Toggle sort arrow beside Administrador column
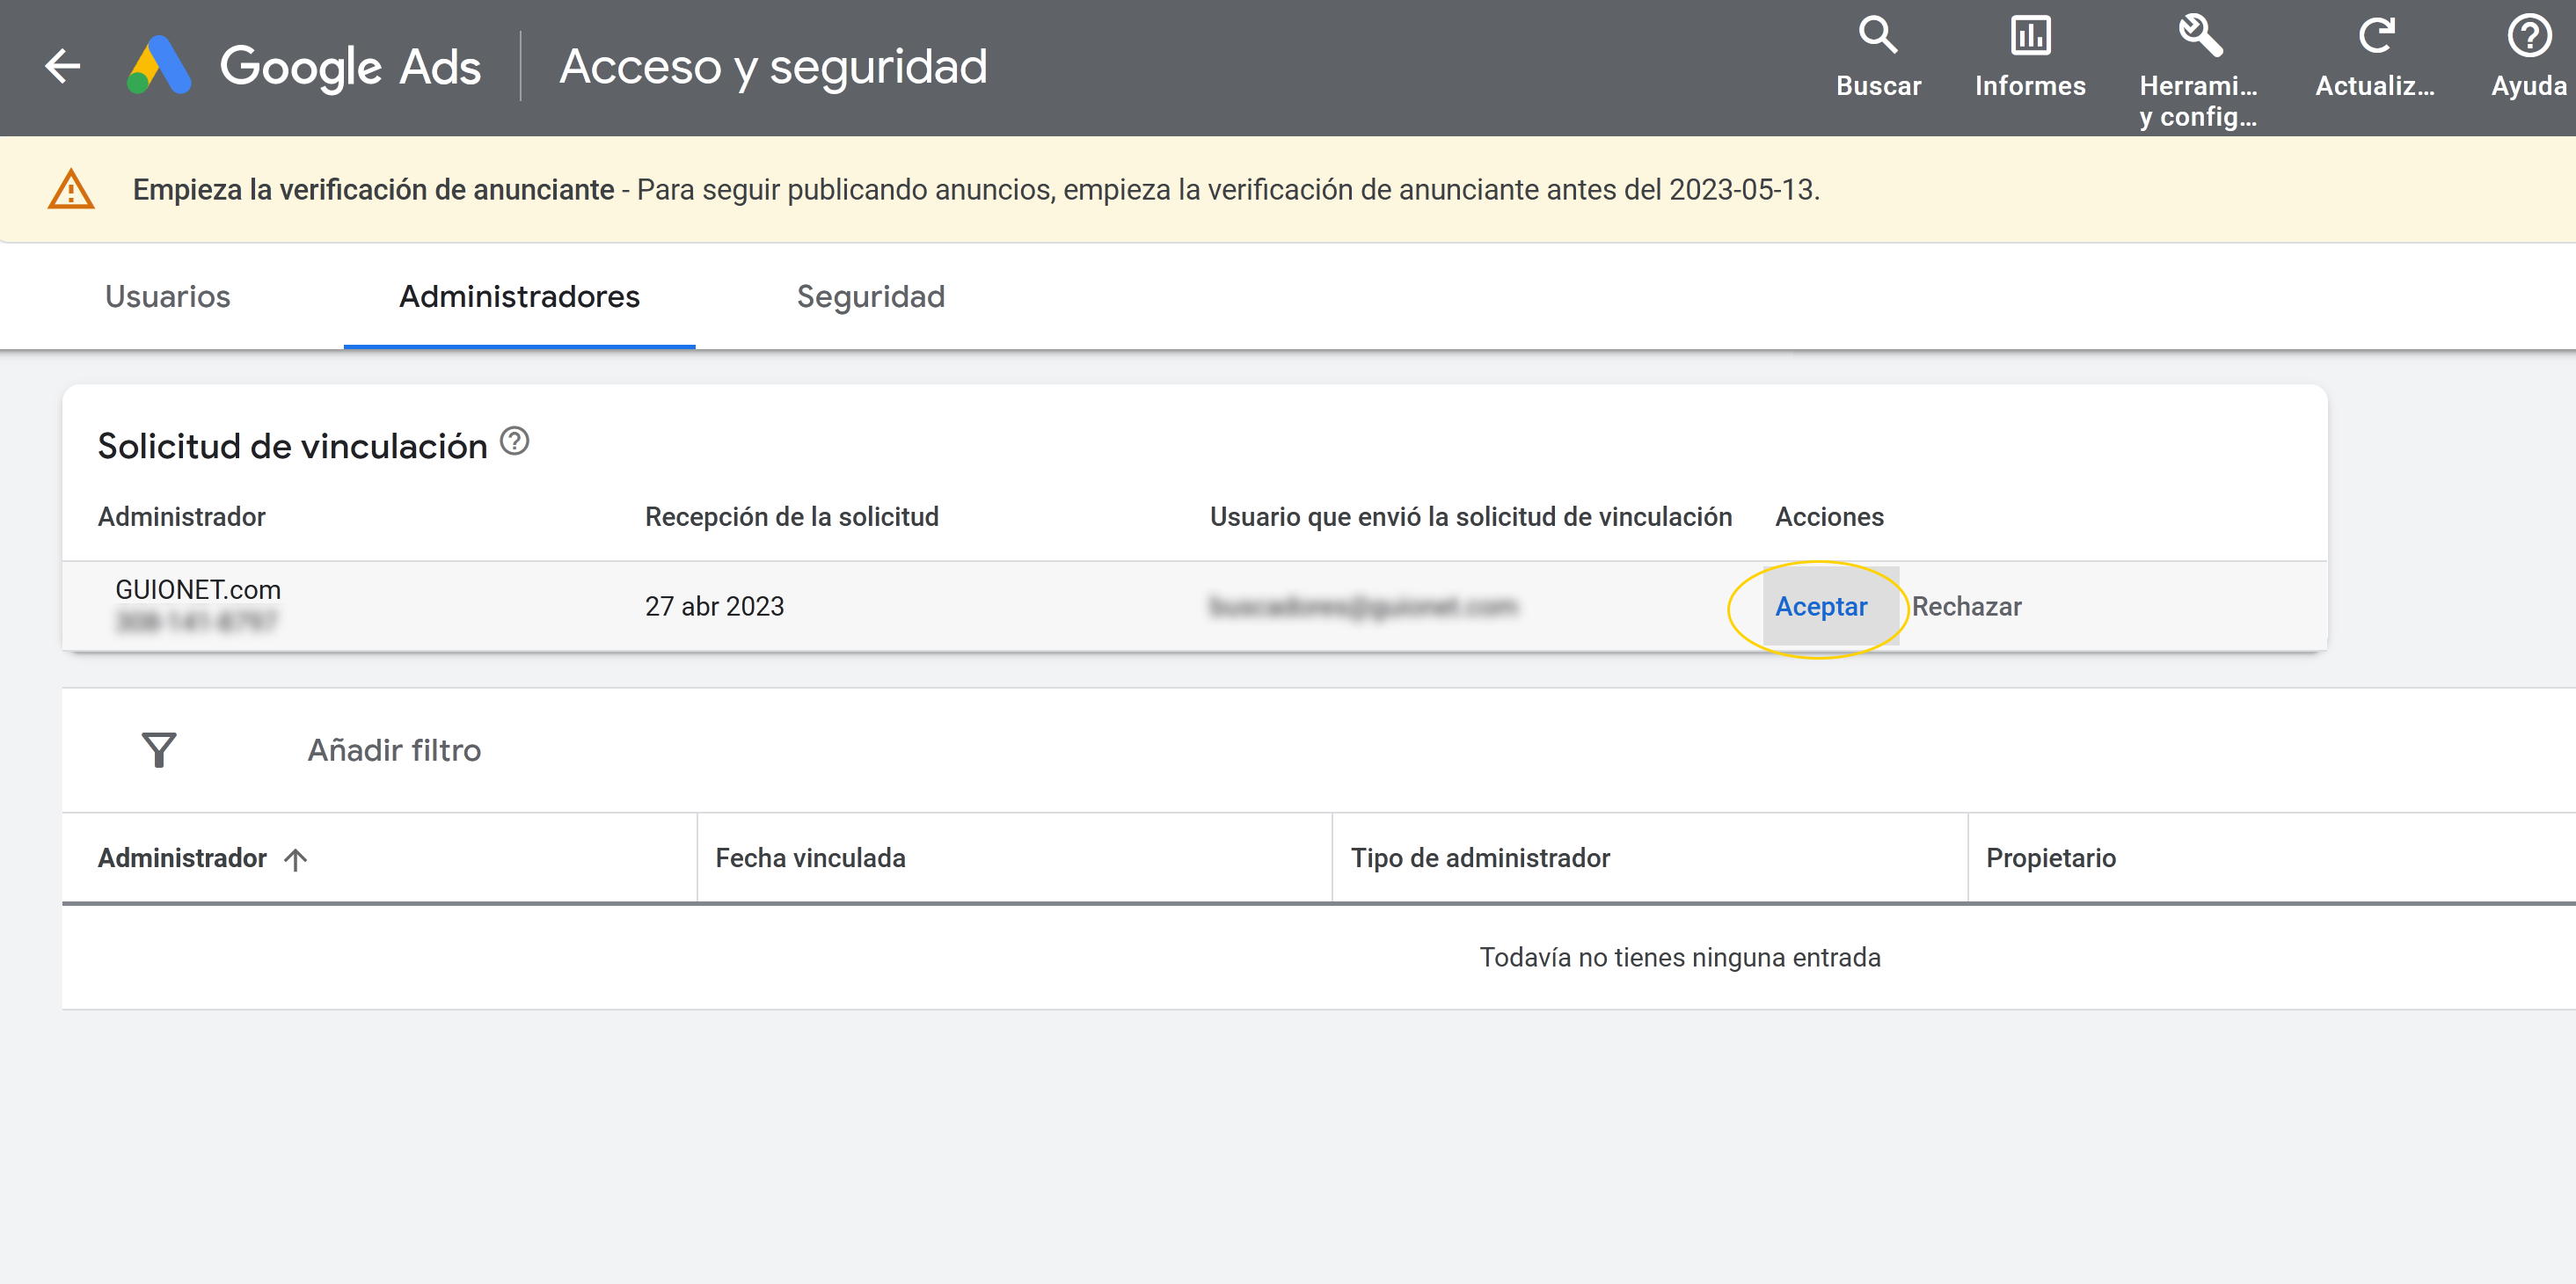Screen dimensions: 2576x1284 click(x=295, y=859)
